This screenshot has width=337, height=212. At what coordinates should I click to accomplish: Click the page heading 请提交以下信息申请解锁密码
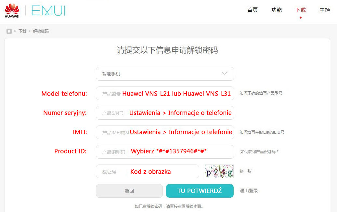pos(167,50)
